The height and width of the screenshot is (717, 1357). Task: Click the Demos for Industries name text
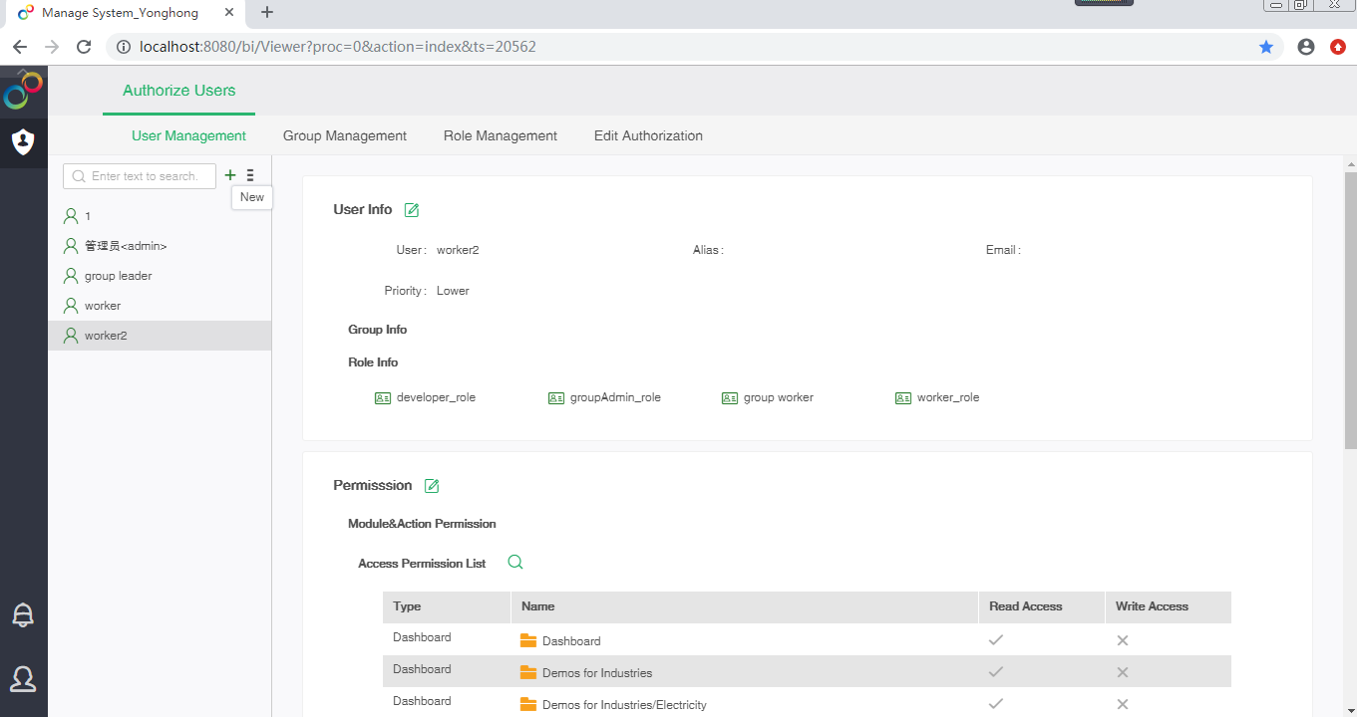tap(597, 673)
